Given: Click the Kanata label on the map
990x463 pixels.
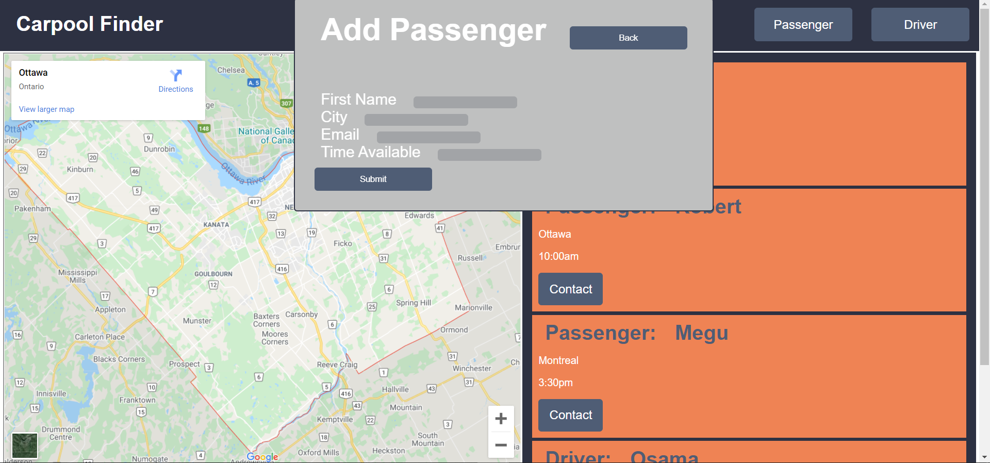Looking at the screenshot, I should pyautogui.click(x=216, y=225).
